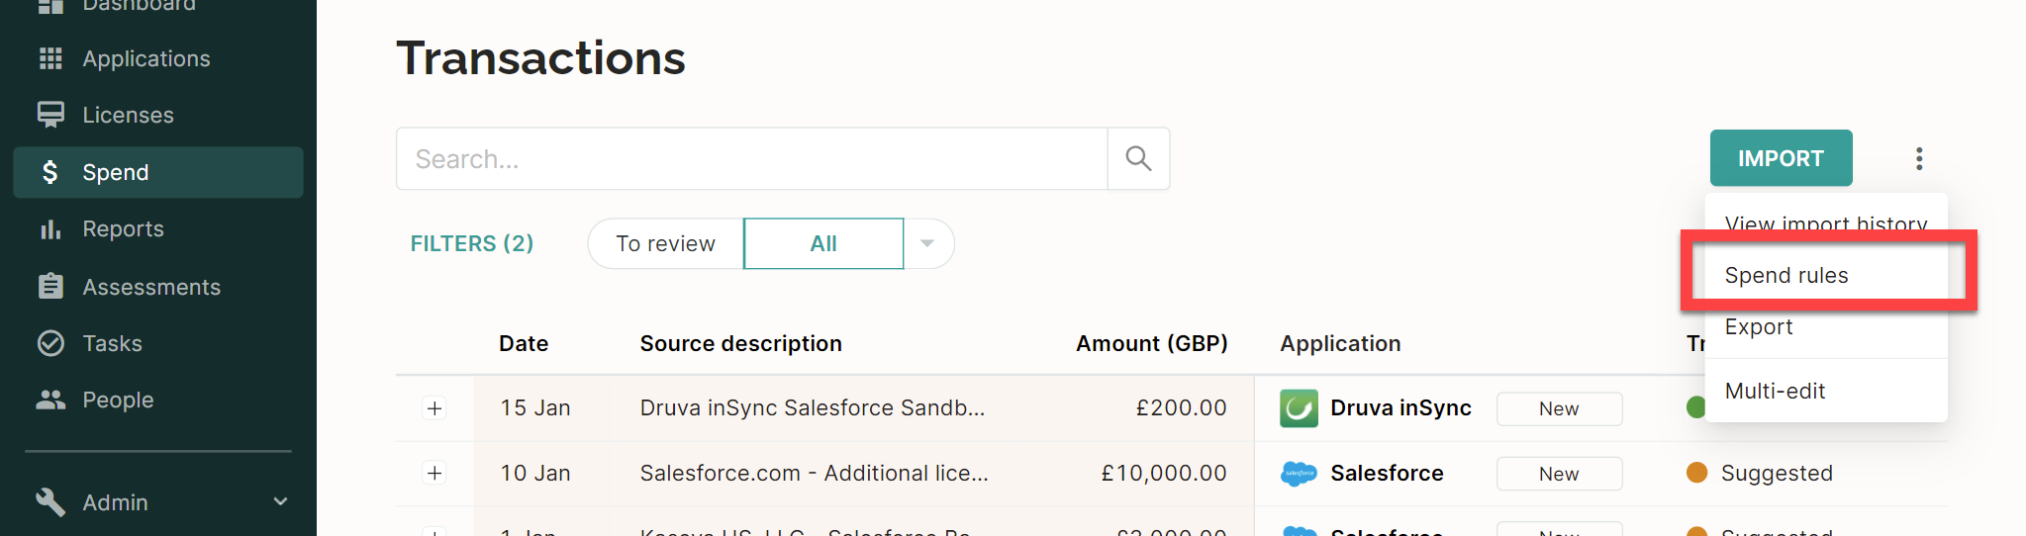Open the three-dot more options menu
Viewport: 2026px width, 536px height.
[x=1918, y=158]
